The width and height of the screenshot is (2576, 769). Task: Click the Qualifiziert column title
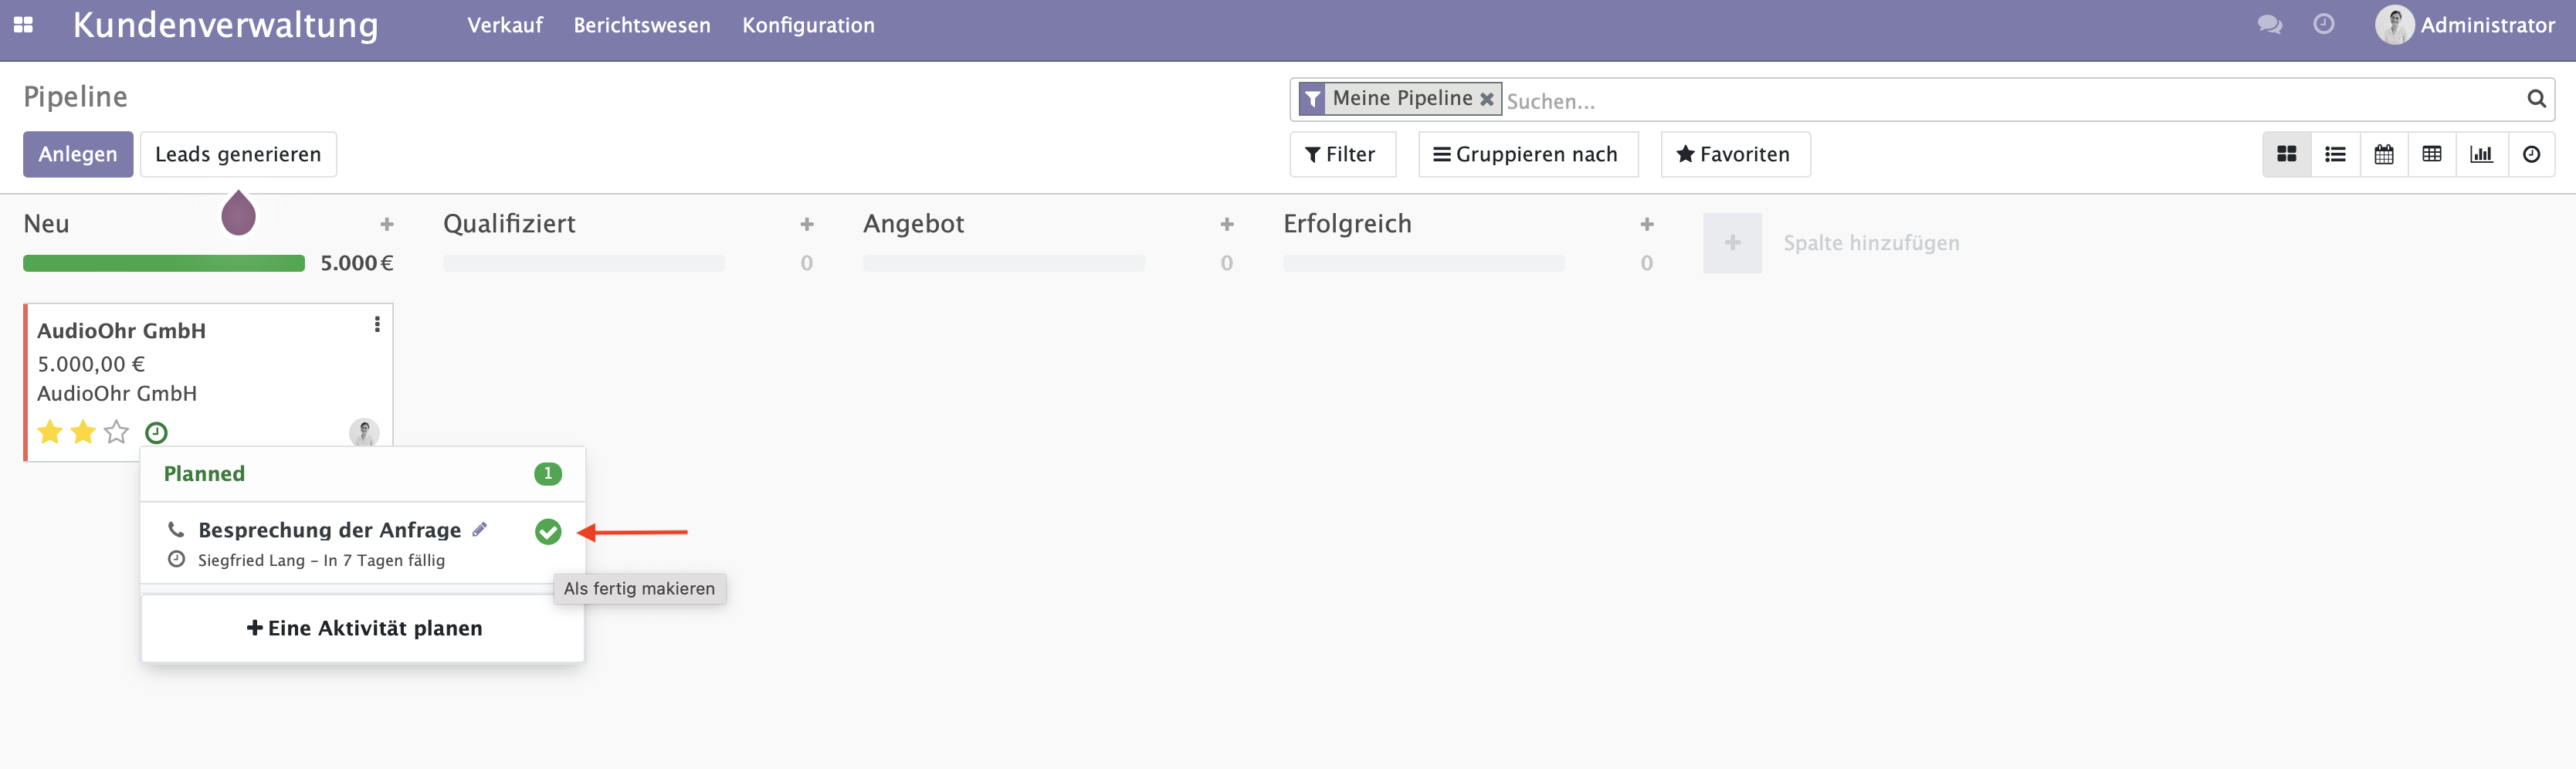[509, 224]
